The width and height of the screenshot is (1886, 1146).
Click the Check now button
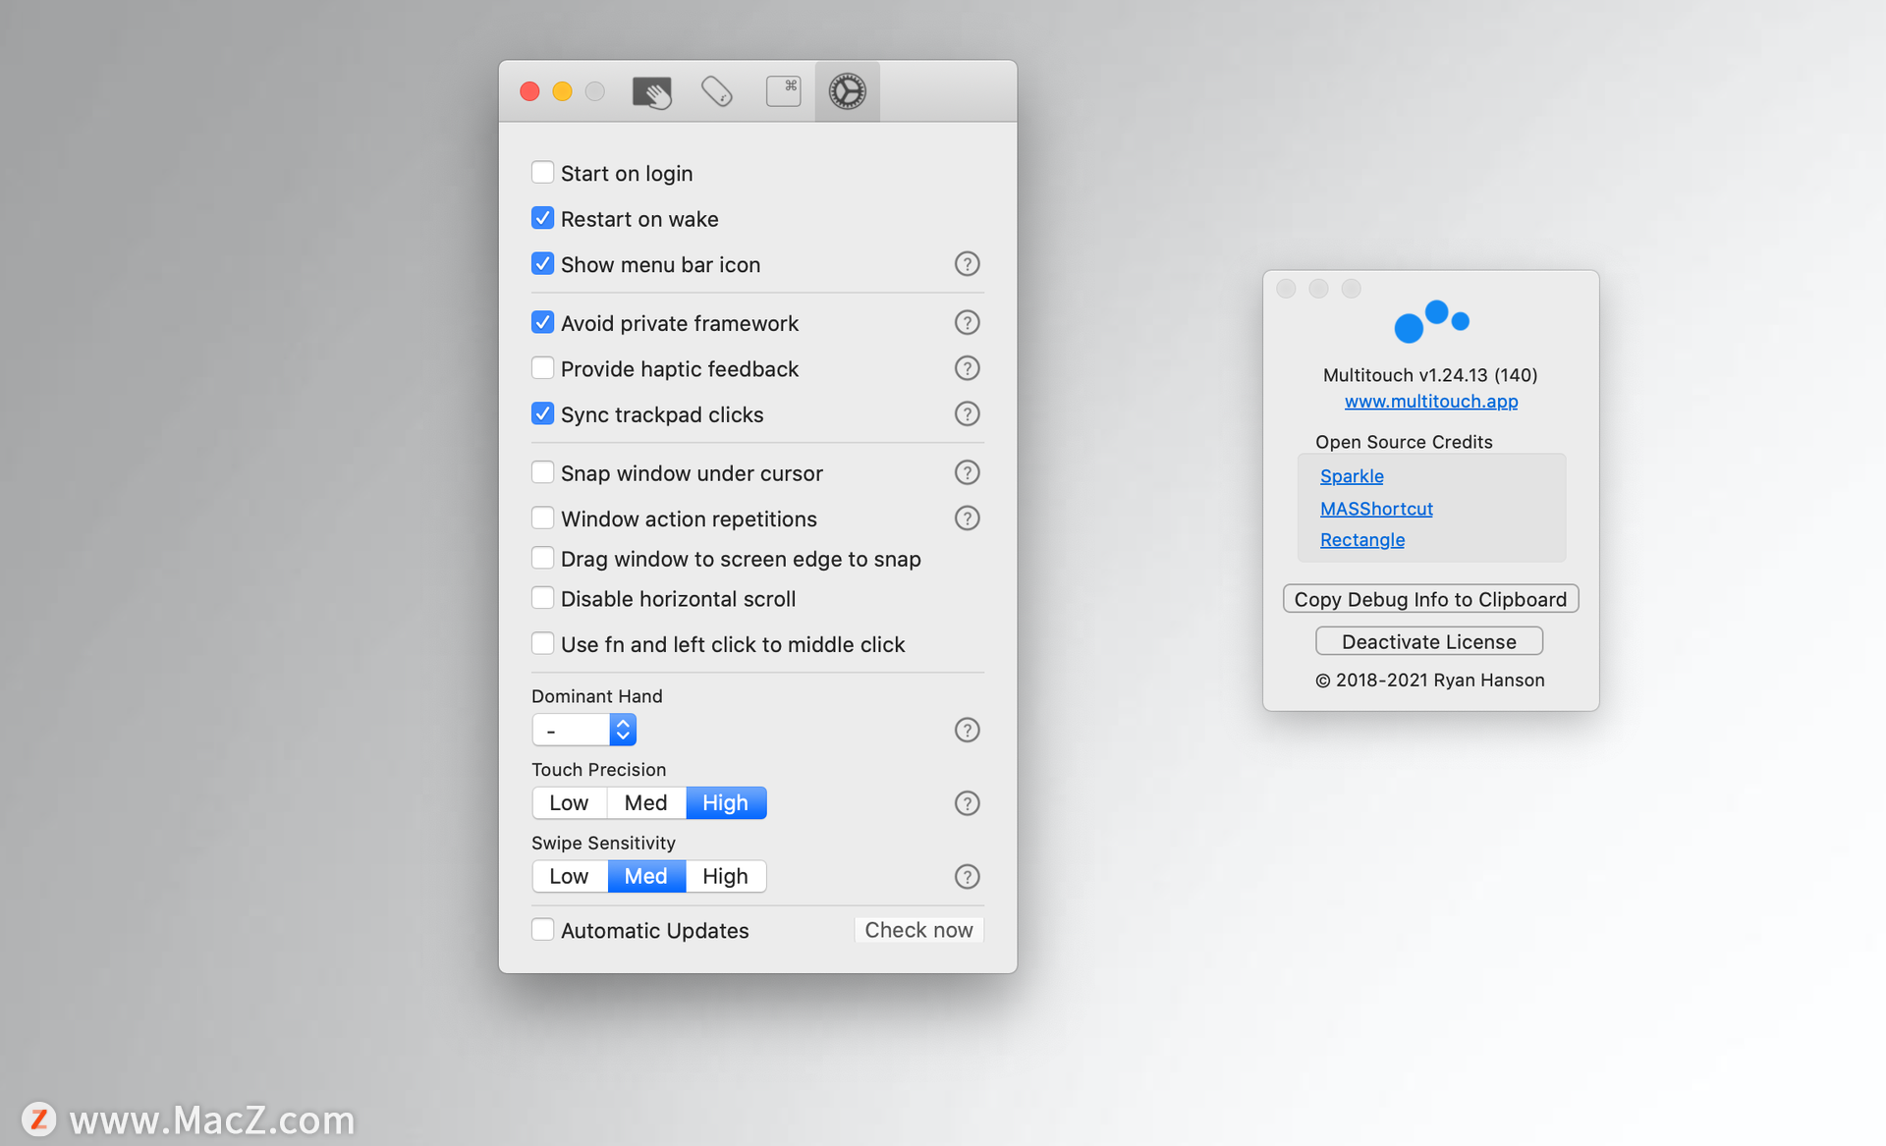click(x=919, y=930)
